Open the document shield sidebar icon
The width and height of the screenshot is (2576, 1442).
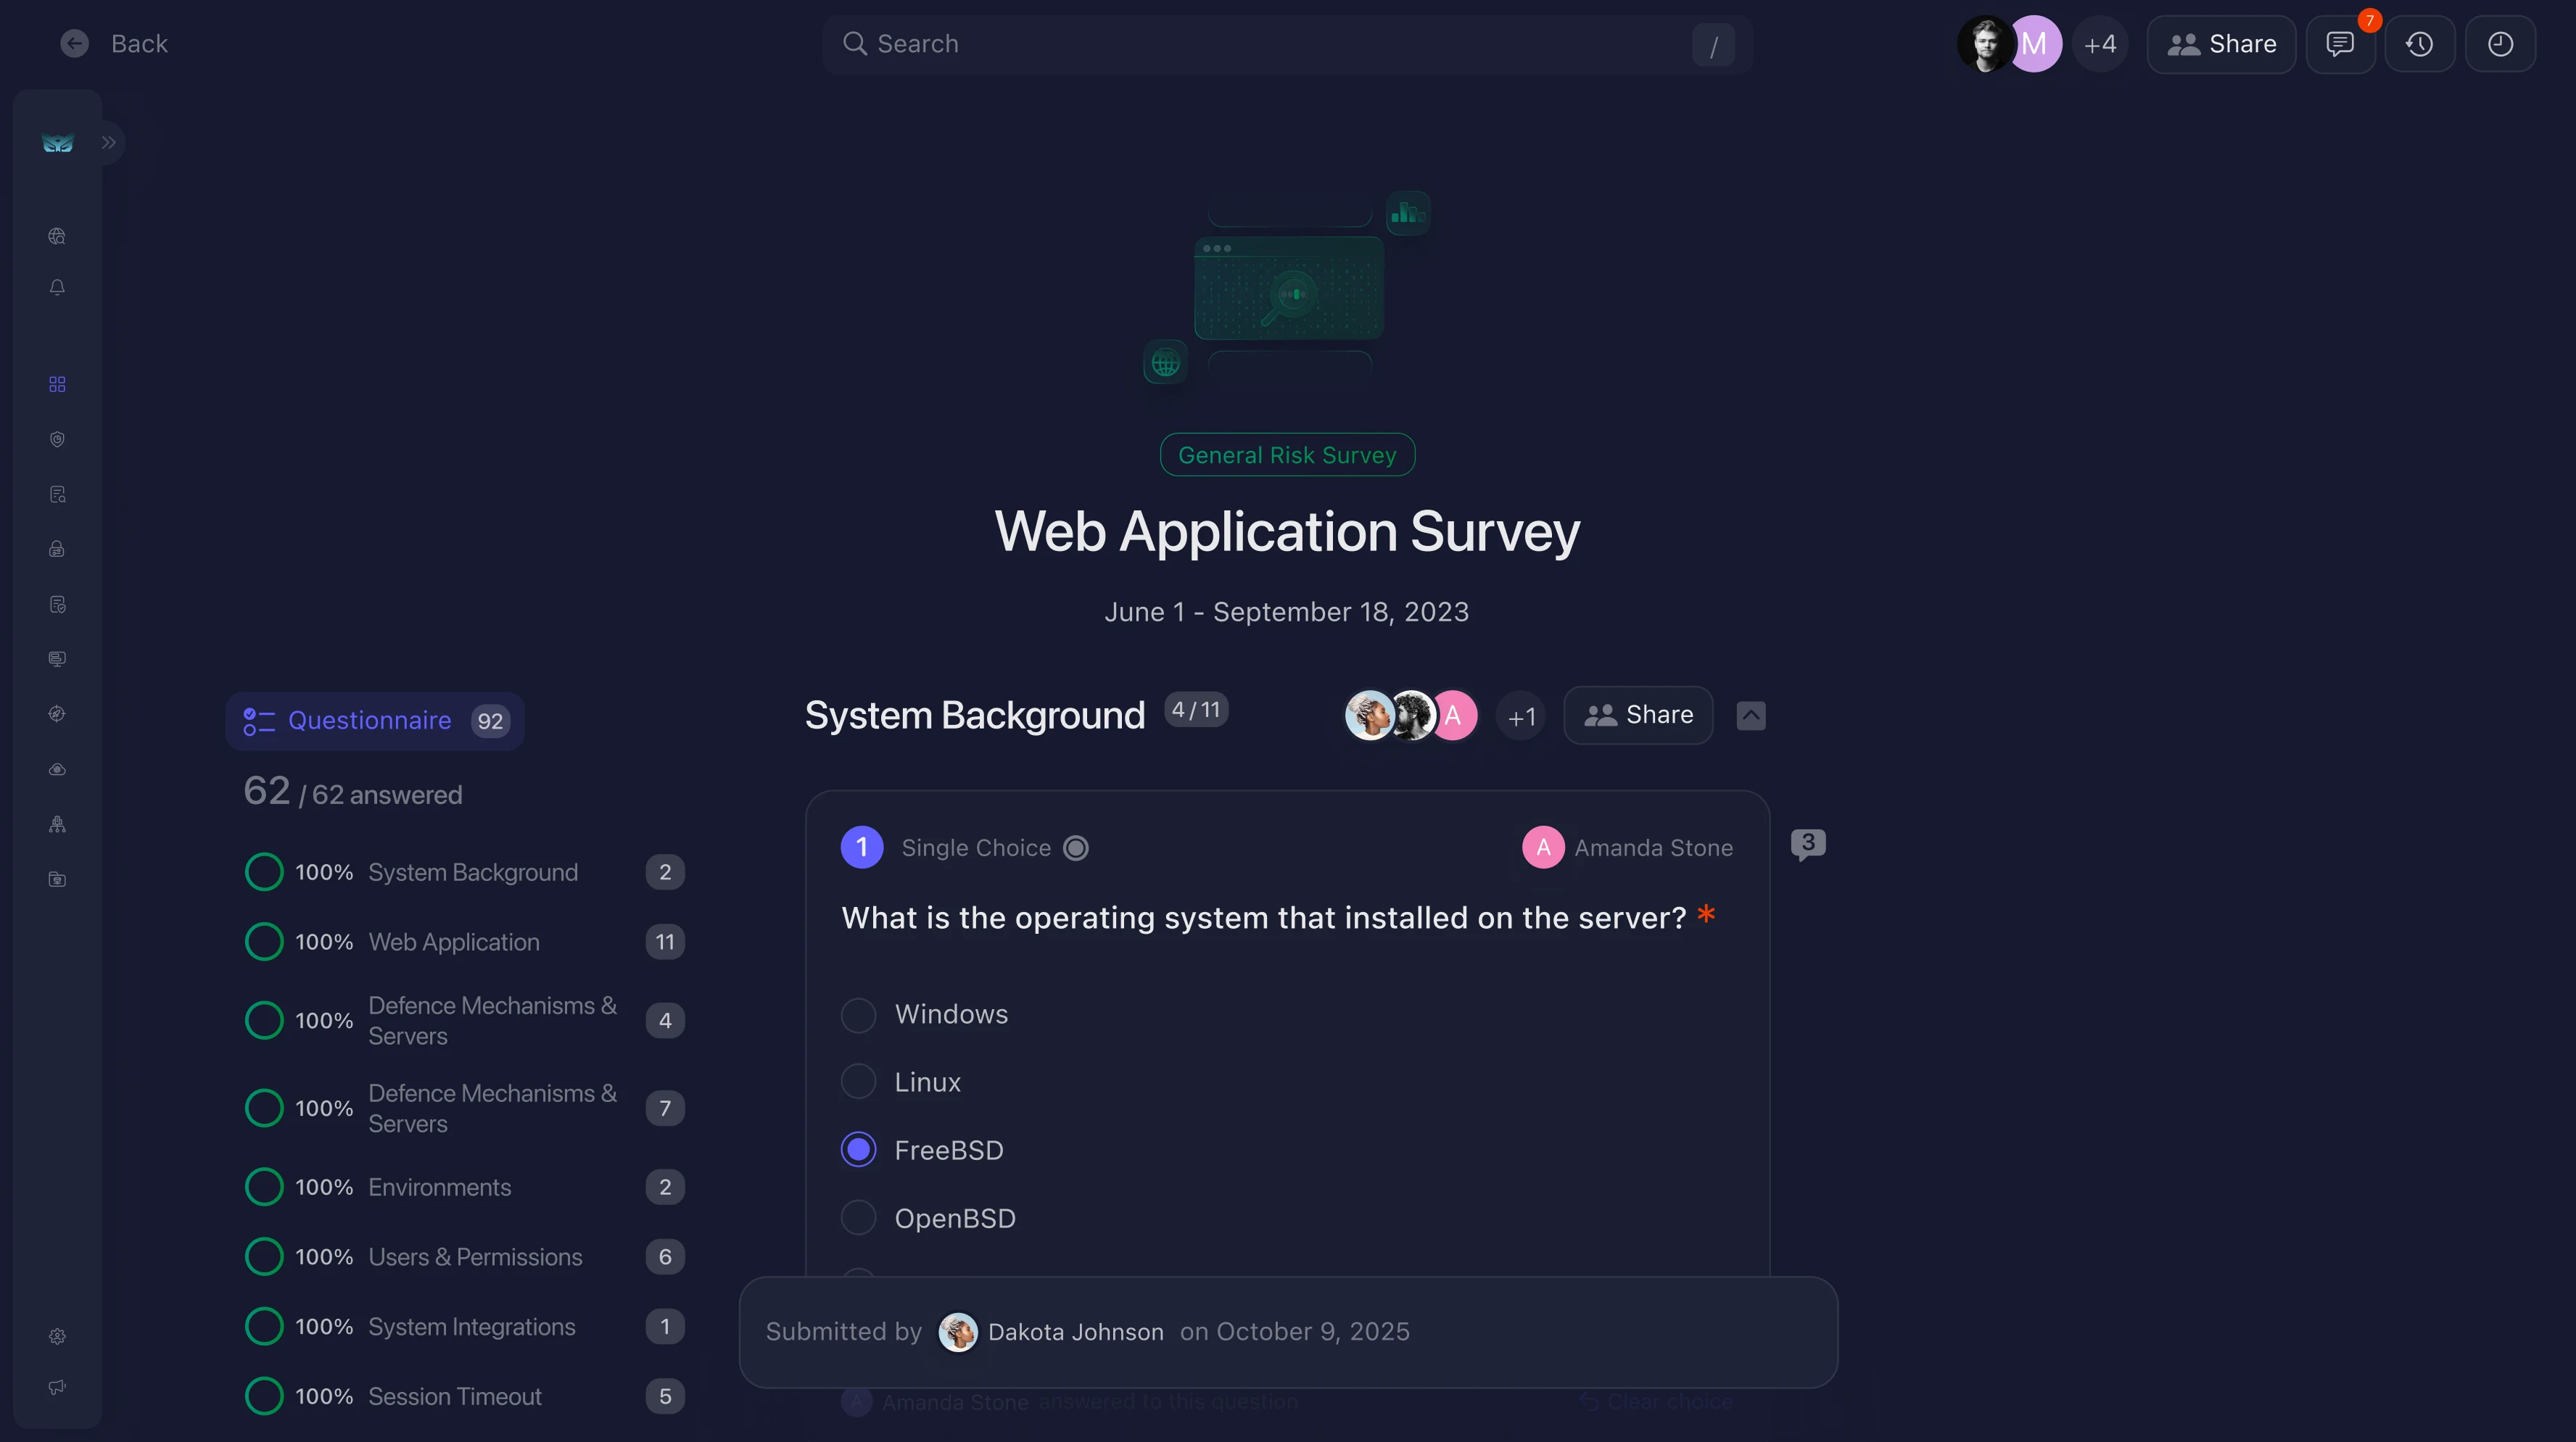click(57, 604)
